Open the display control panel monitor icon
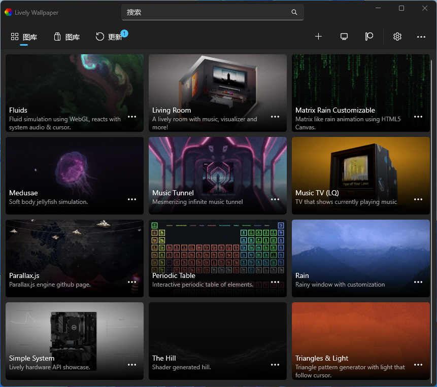 (x=344, y=37)
